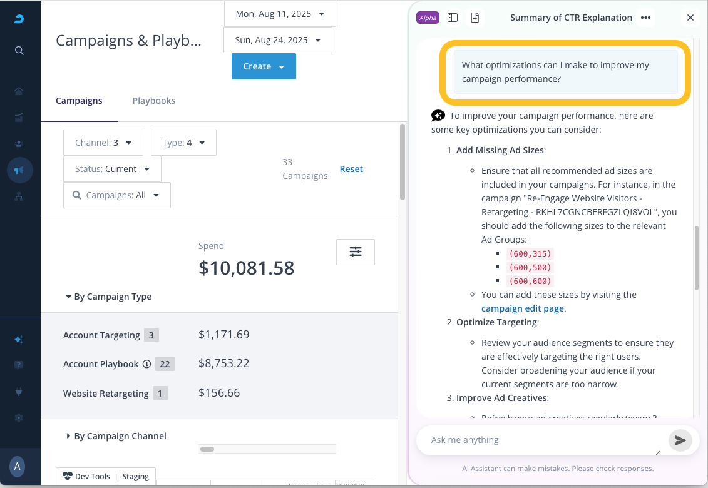
Task: Send message with the arrow button
Action: coord(680,440)
